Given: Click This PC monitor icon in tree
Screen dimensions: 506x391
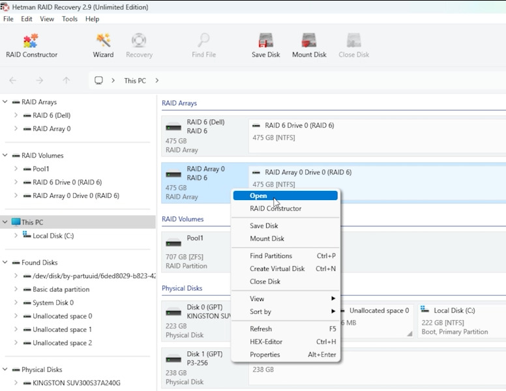Looking at the screenshot, I should point(16,222).
